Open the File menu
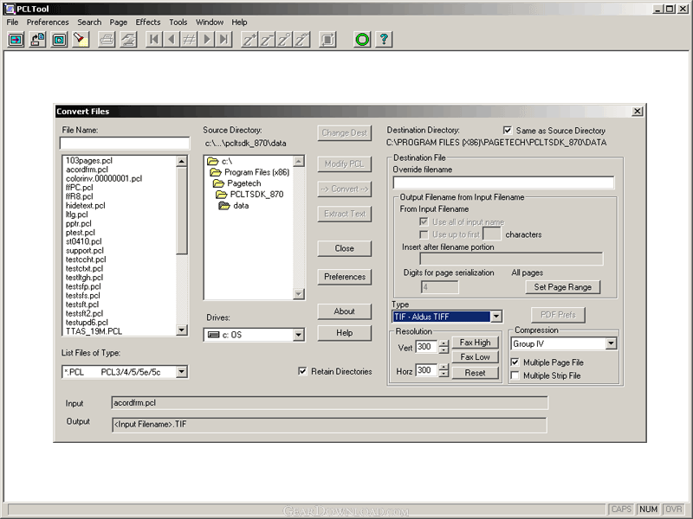693x519 pixels. point(12,22)
